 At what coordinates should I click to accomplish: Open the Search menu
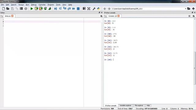point(13,5)
